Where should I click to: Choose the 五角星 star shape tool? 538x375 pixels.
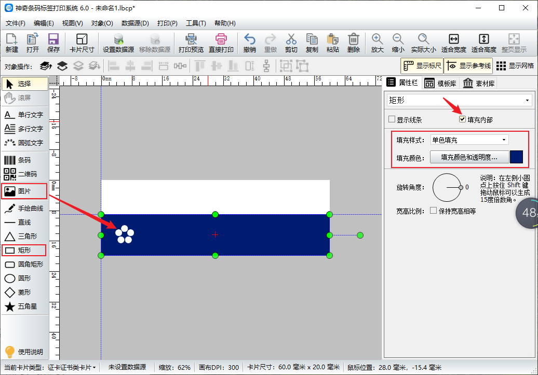click(x=25, y=307)
